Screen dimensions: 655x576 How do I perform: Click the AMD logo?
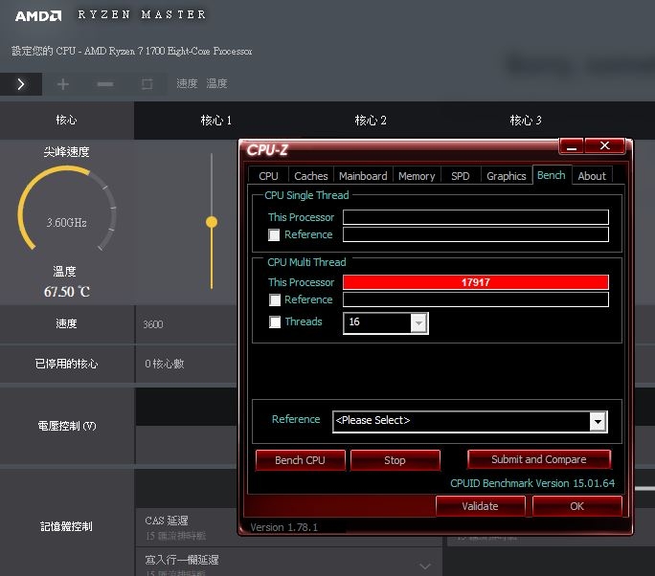[38, 16]
